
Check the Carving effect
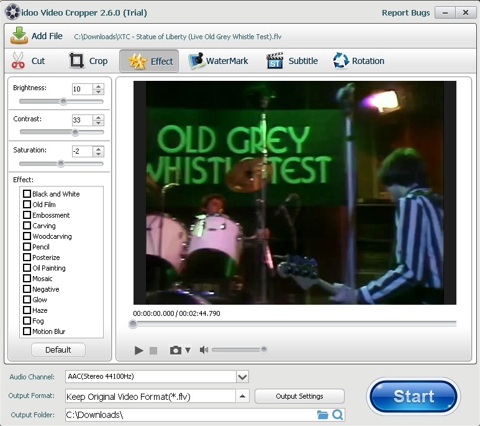point(27,226)
